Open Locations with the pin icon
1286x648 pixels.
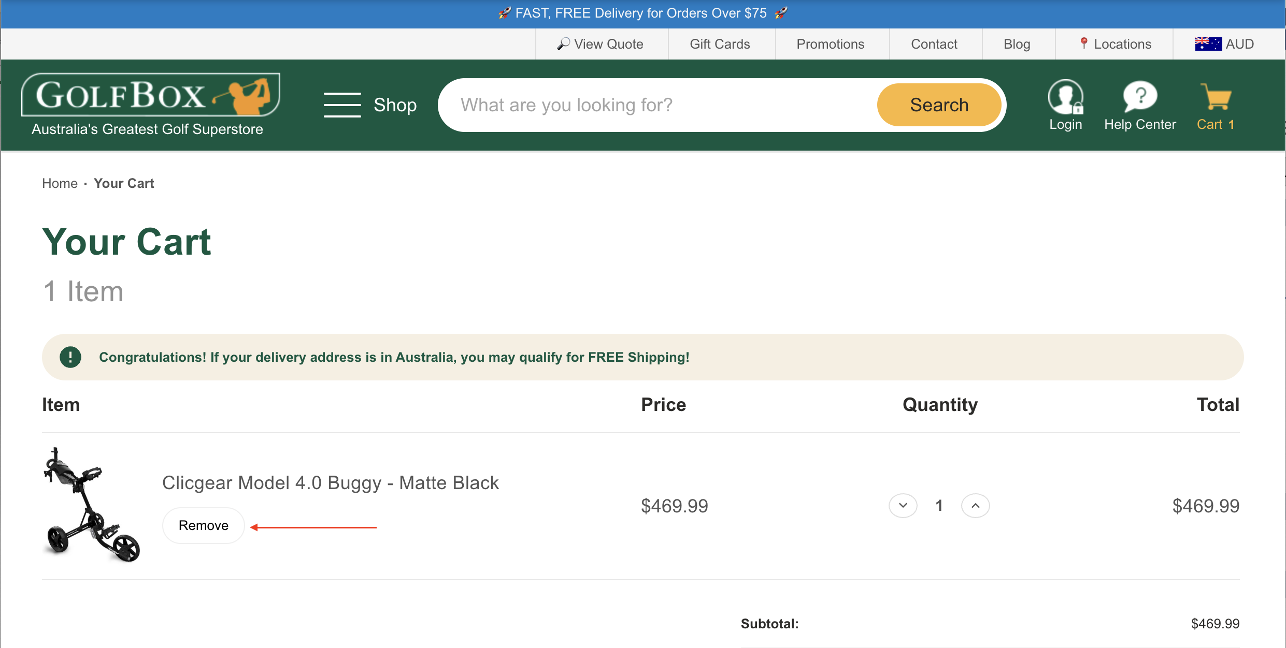coord(1115,44)
